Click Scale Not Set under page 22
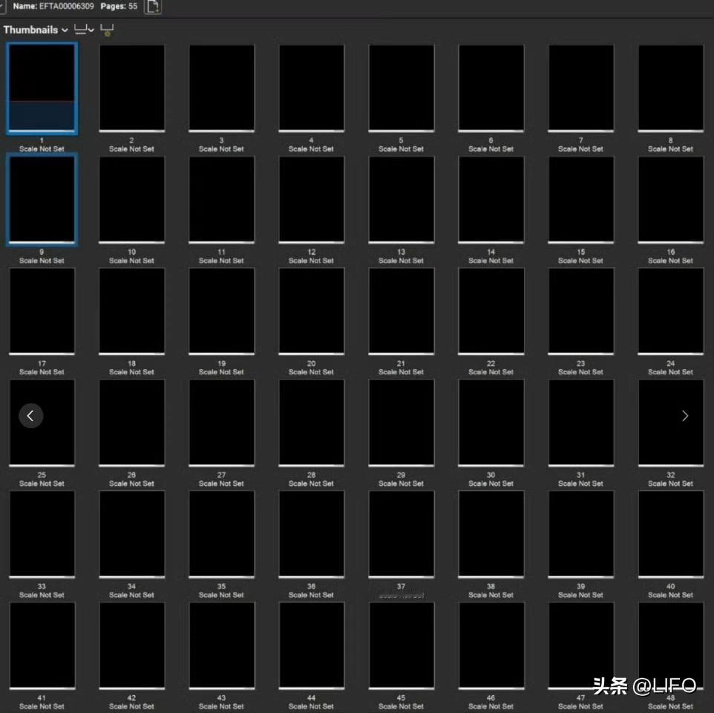714x713 pixels. point(491,372)
